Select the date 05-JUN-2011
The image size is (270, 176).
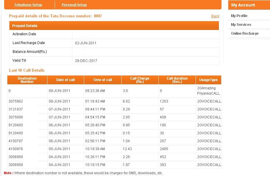[x=59, y=149]
